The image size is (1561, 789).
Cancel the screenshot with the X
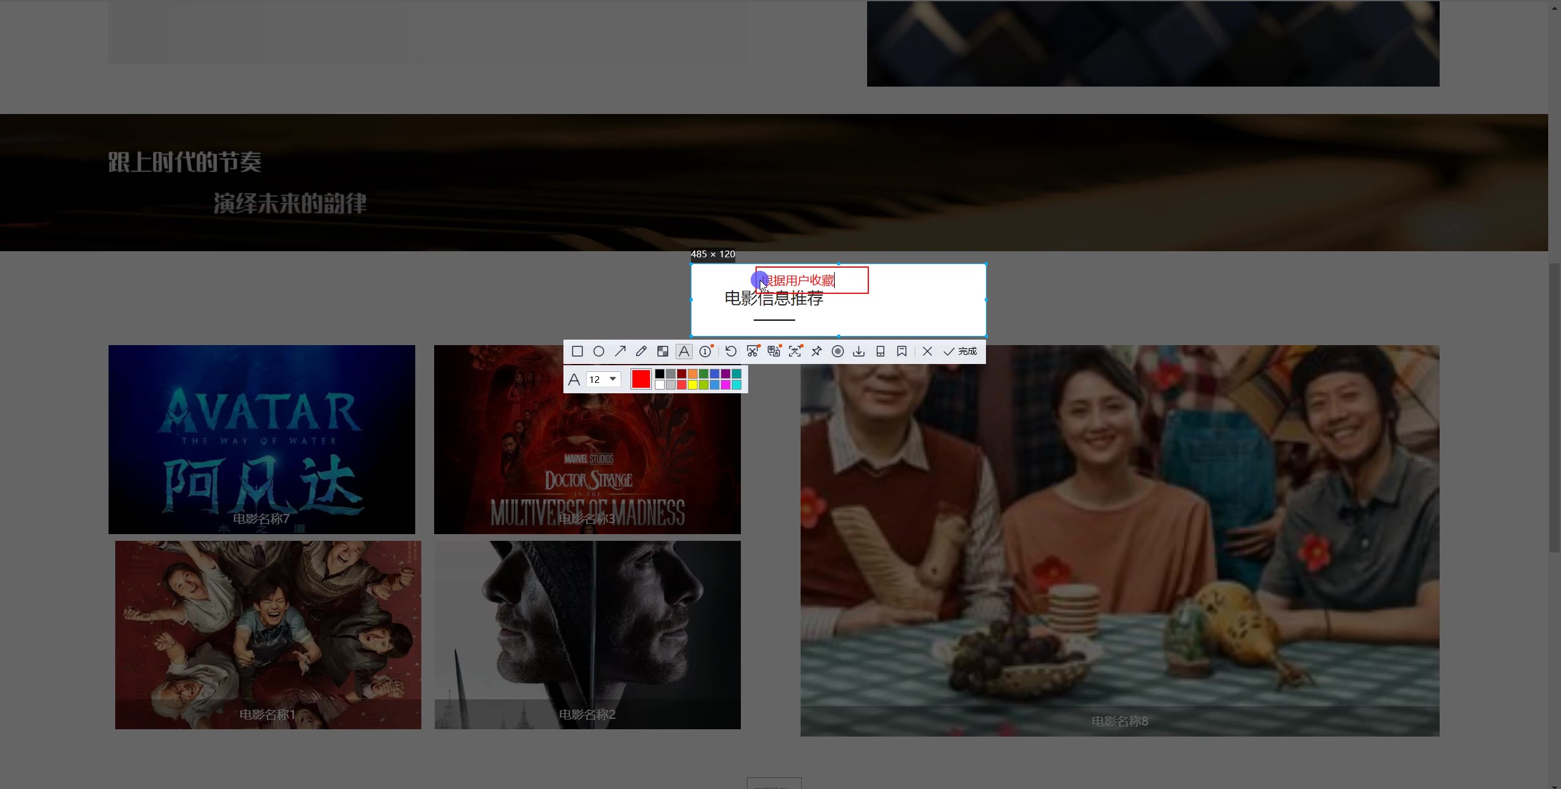(927, 351)
